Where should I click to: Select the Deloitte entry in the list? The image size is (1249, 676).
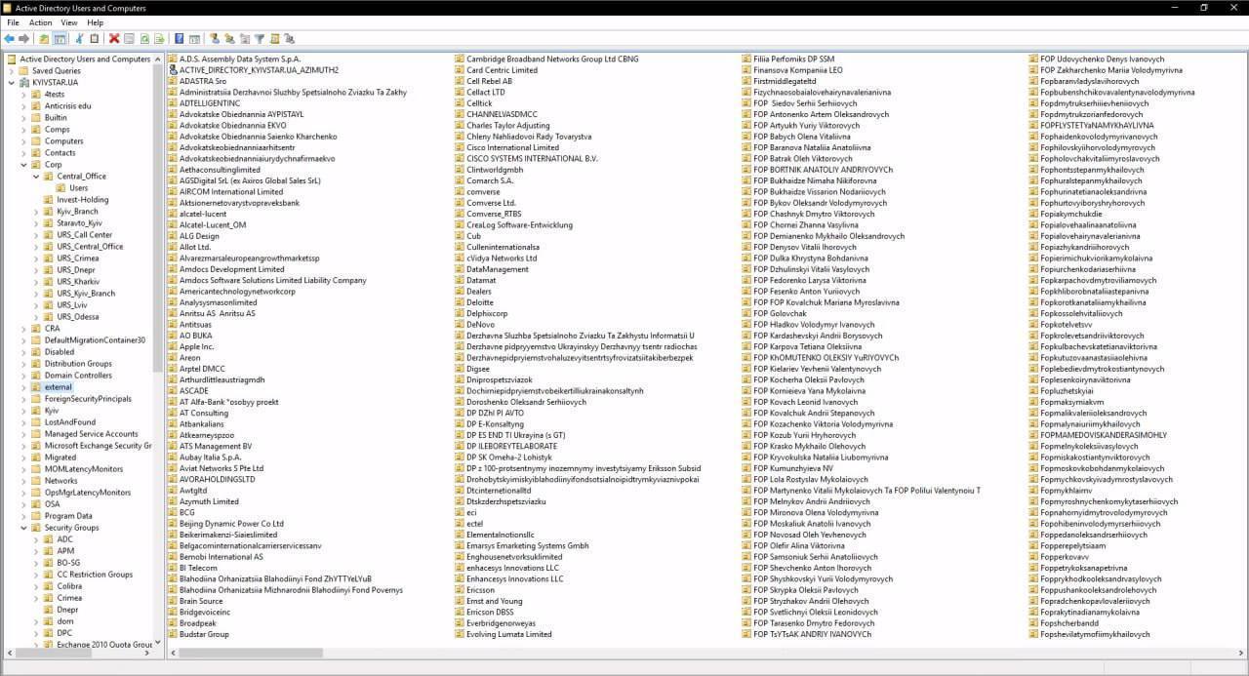tap(479, 302)
